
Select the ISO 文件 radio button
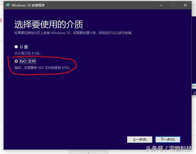[x=16, y=61]
